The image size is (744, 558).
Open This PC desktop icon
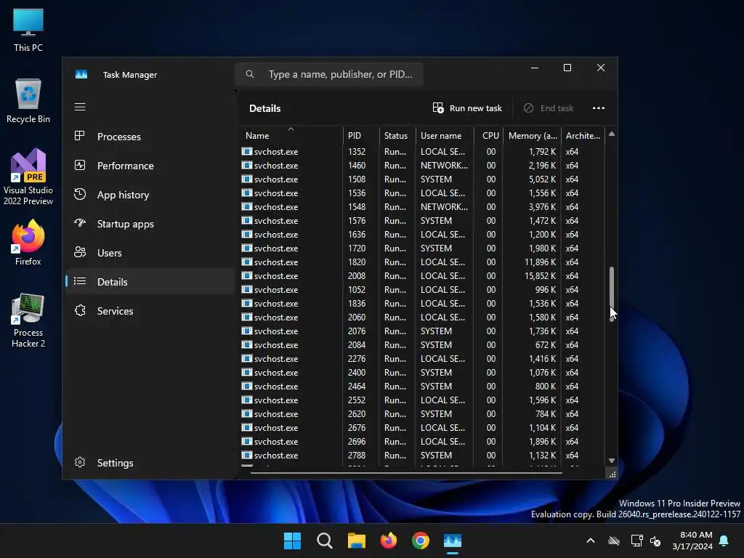coord(28,29)
